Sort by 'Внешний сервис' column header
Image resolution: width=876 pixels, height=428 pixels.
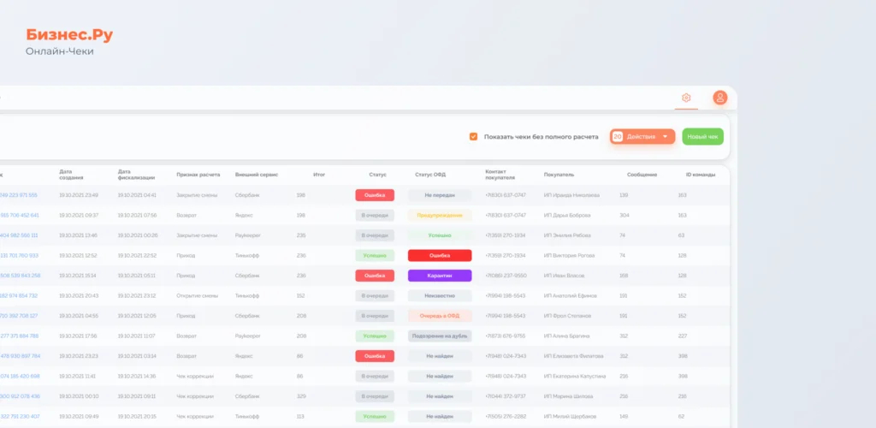[257, 175]
